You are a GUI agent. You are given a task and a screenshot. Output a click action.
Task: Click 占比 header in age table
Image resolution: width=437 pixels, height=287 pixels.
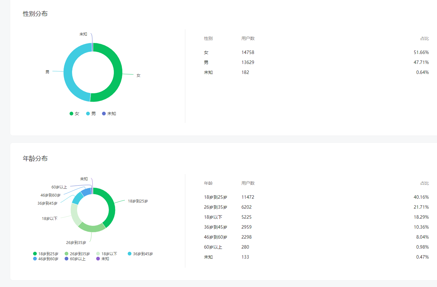[425, 183]
